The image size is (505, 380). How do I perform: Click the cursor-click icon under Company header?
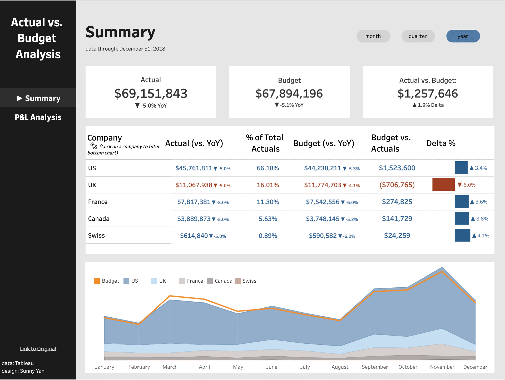[94, 146]
